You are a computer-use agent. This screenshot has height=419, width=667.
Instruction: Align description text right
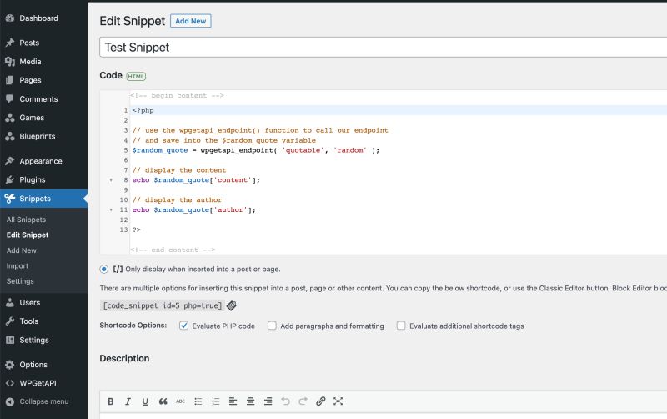click(x=268, y=401)
